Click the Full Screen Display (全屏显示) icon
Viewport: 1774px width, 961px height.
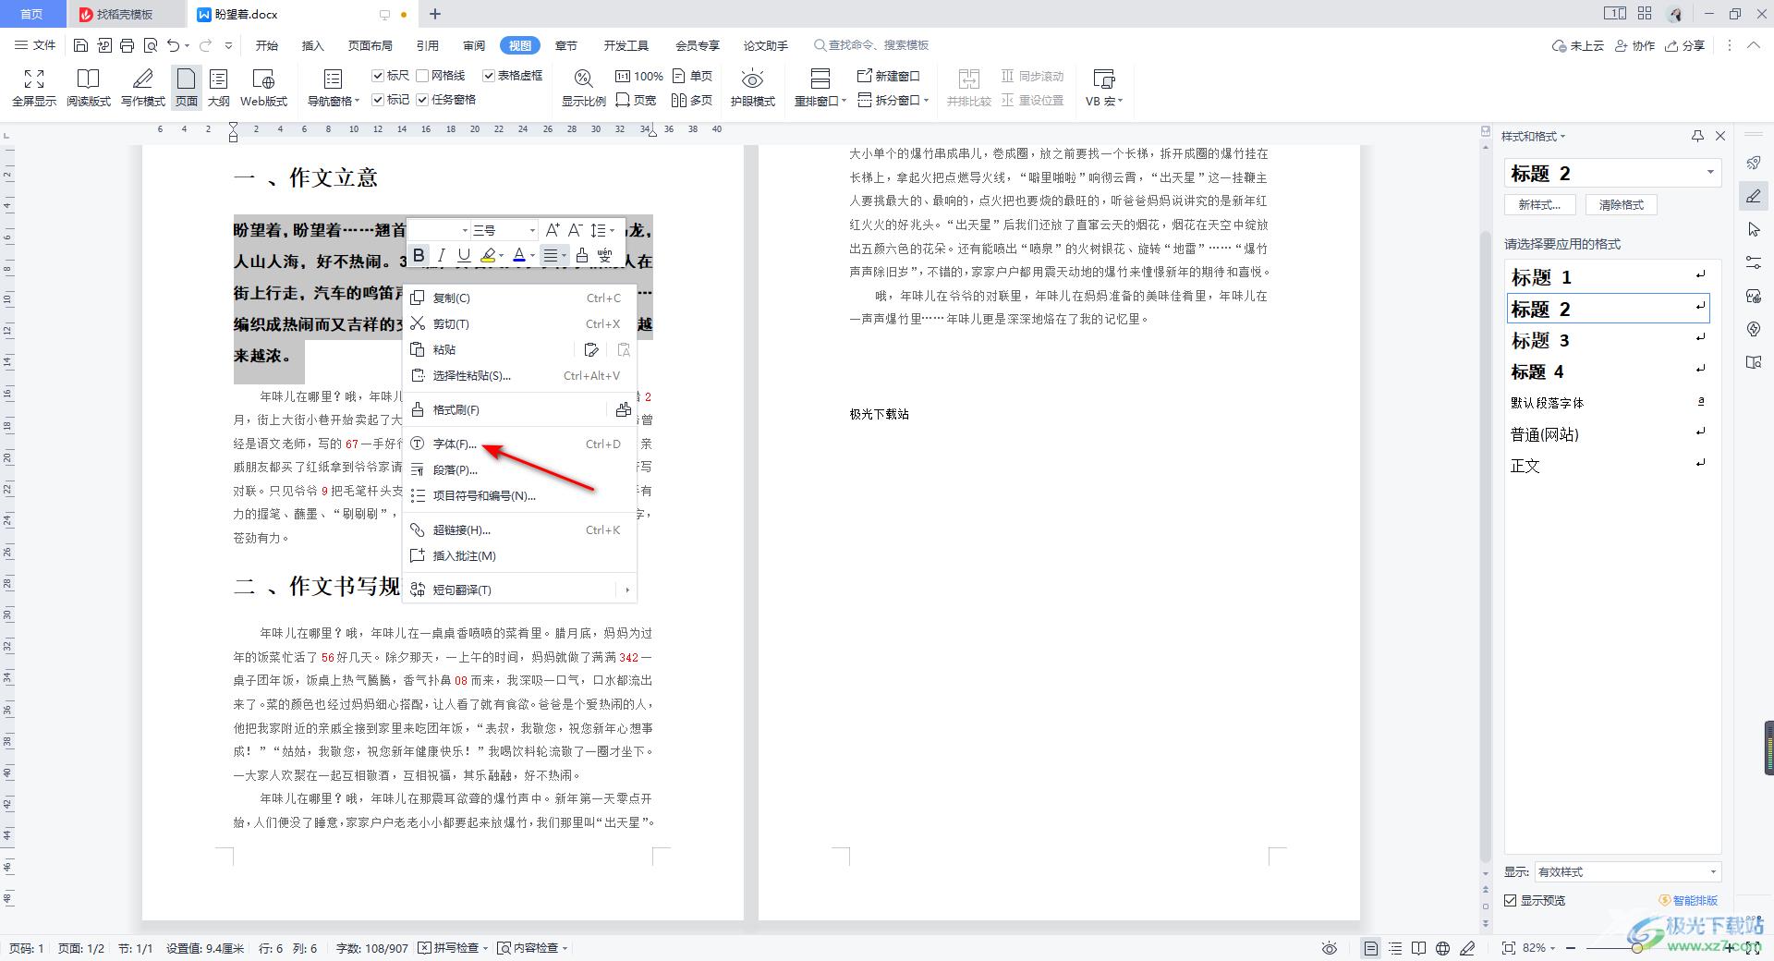[34, 88]
